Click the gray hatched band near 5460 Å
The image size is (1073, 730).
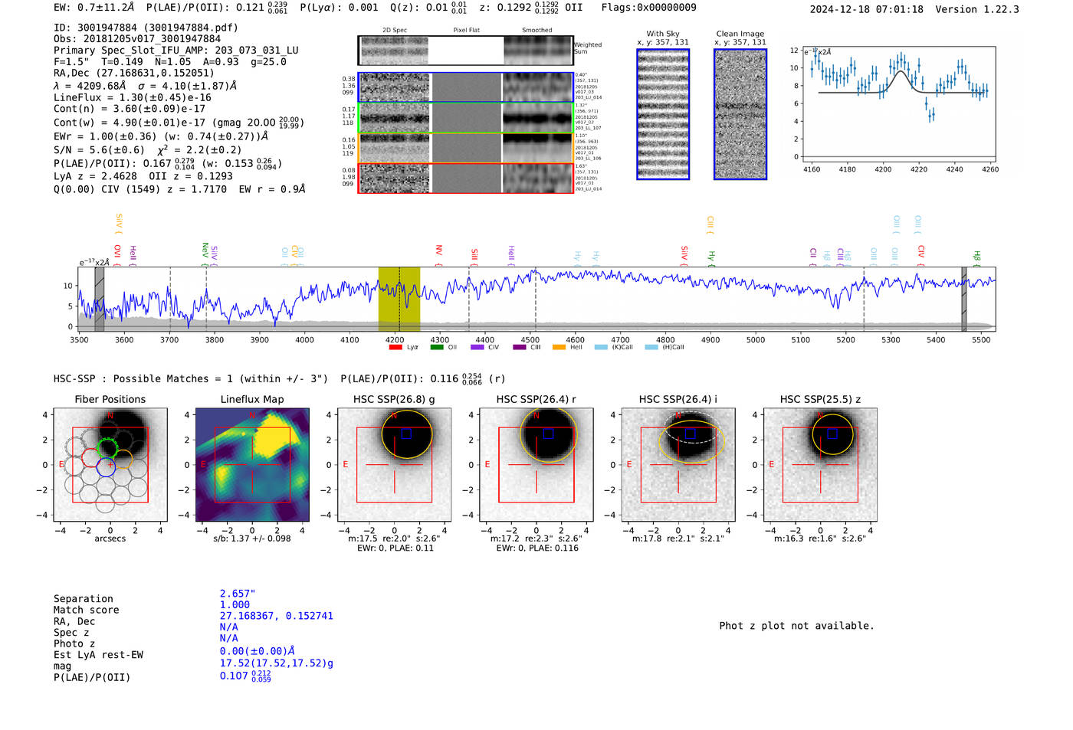(964, 299)
